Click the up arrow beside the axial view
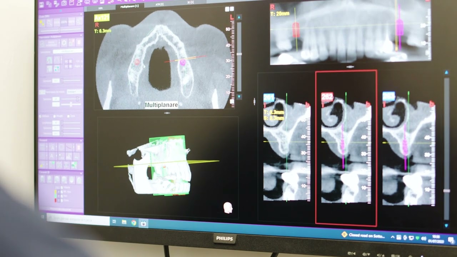Screen dimensions: 457x257 [239, 17]
